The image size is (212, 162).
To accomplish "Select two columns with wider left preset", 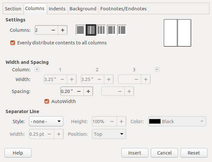I will click(111, 30).
